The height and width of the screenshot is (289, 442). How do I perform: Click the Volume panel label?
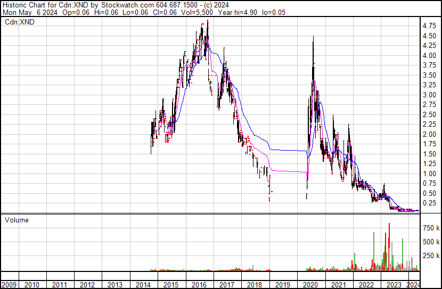[x=17, y=220]
